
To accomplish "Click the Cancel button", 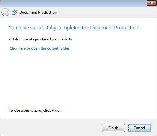I will point(139,128).
